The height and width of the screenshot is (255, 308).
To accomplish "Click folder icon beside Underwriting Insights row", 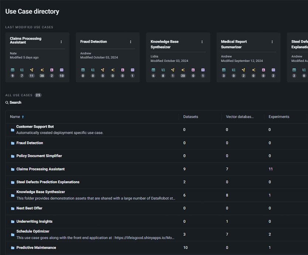I will coord(13,222).
